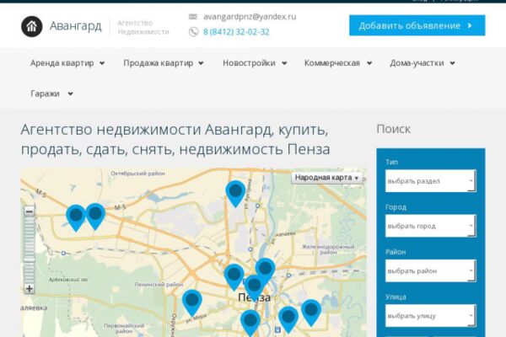506x337 pixels.
Task: Open the Авангард home link text
Action: click(76, 26)
